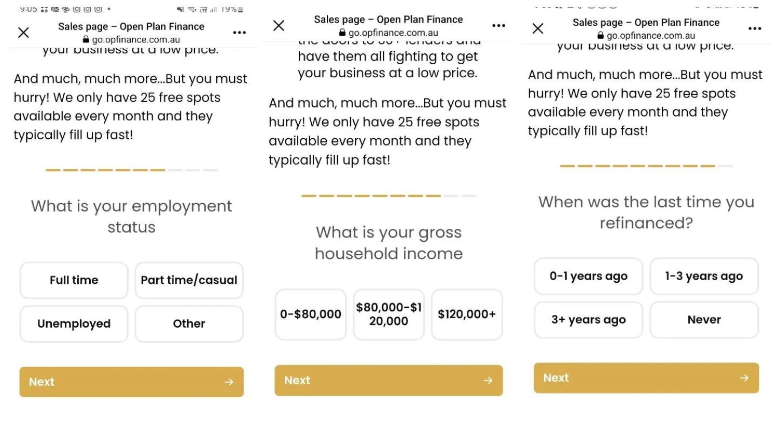Image resolution: width=778 pixels, height=435 pixels.
Task: Select Part time/casual employment option
Action: tap(189, 280)
